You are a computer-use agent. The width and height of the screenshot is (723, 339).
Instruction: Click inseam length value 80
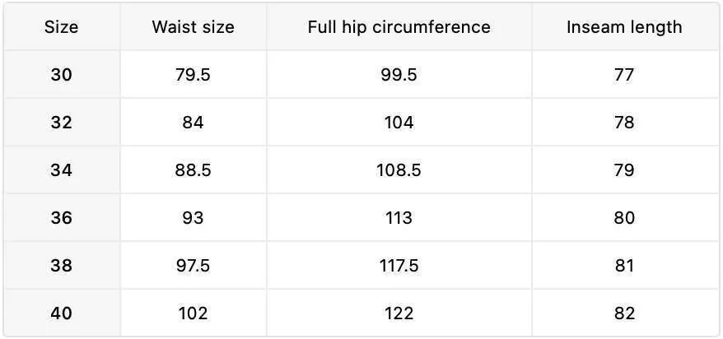click(x=624, y=218)
